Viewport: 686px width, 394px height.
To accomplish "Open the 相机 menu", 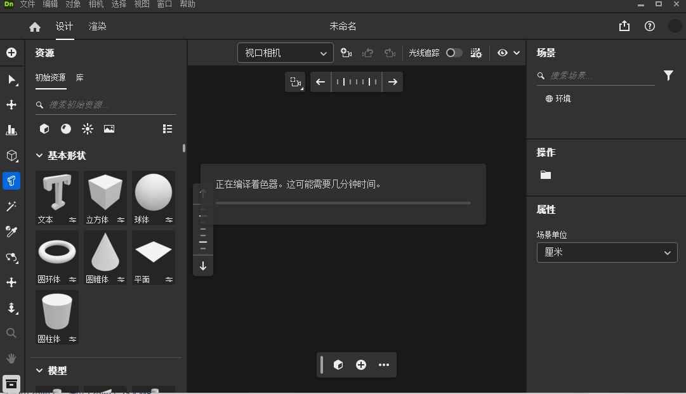I will (x=96, y=4).
